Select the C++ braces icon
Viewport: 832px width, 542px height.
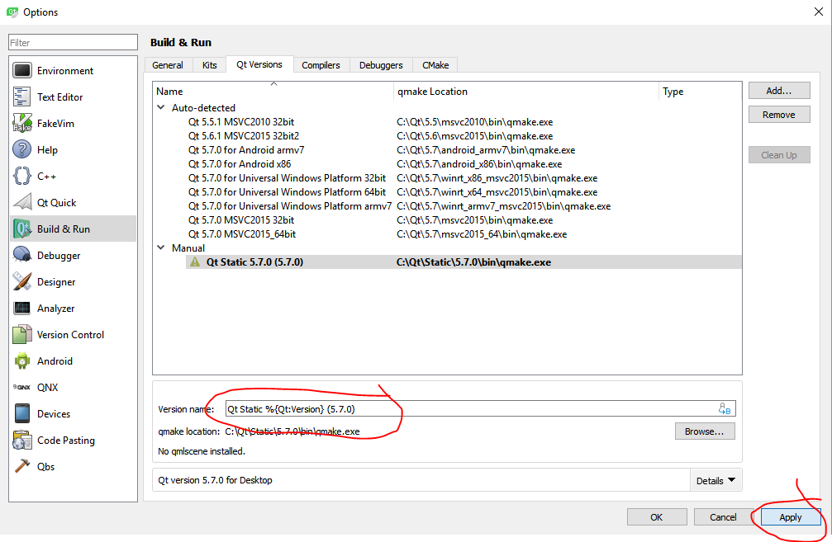[x=21, y=176]
